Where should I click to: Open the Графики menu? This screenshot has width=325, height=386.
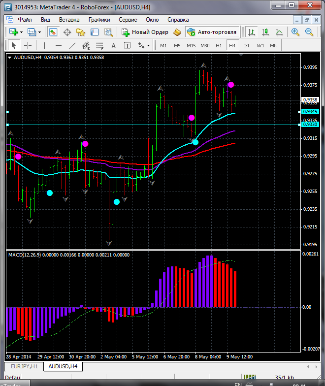pyautogui.click(x=99, y=20)
